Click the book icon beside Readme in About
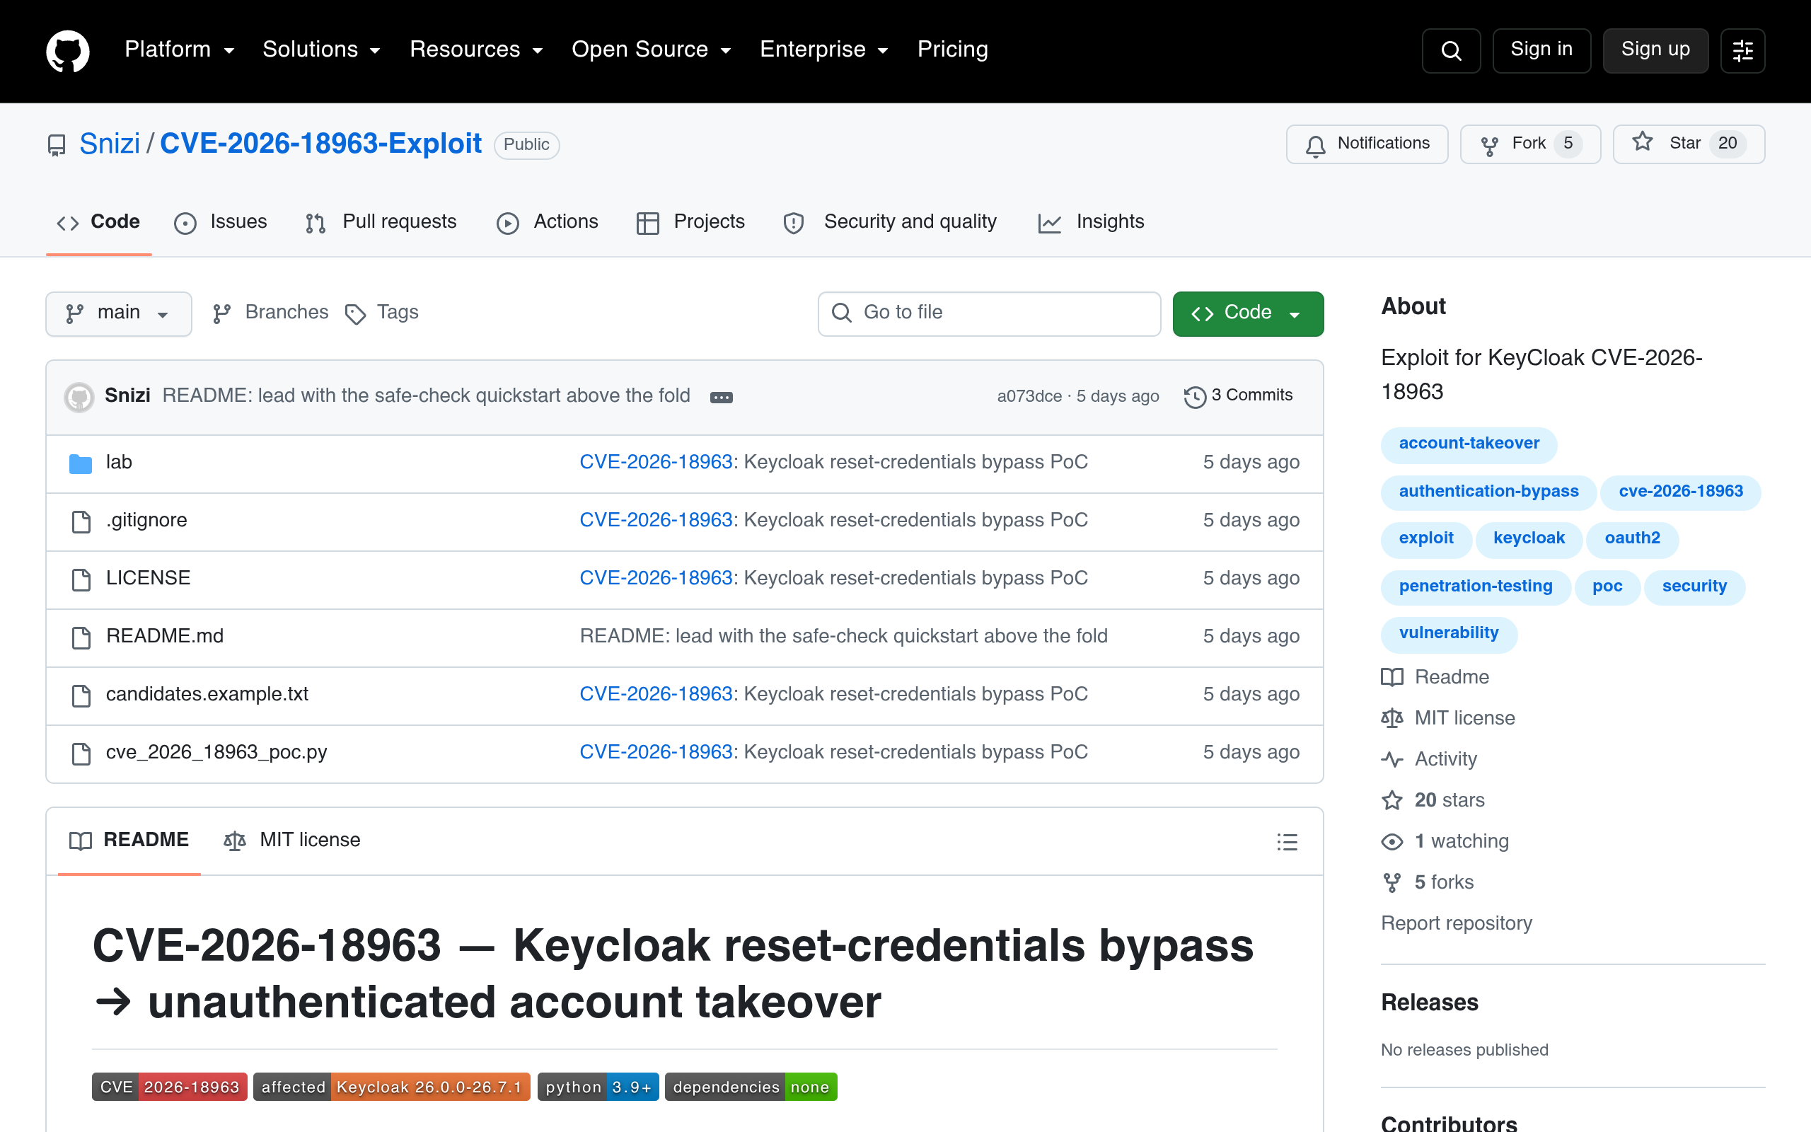The width and height of the screenshot is (1811, 1132). [x=1392, y=678]
